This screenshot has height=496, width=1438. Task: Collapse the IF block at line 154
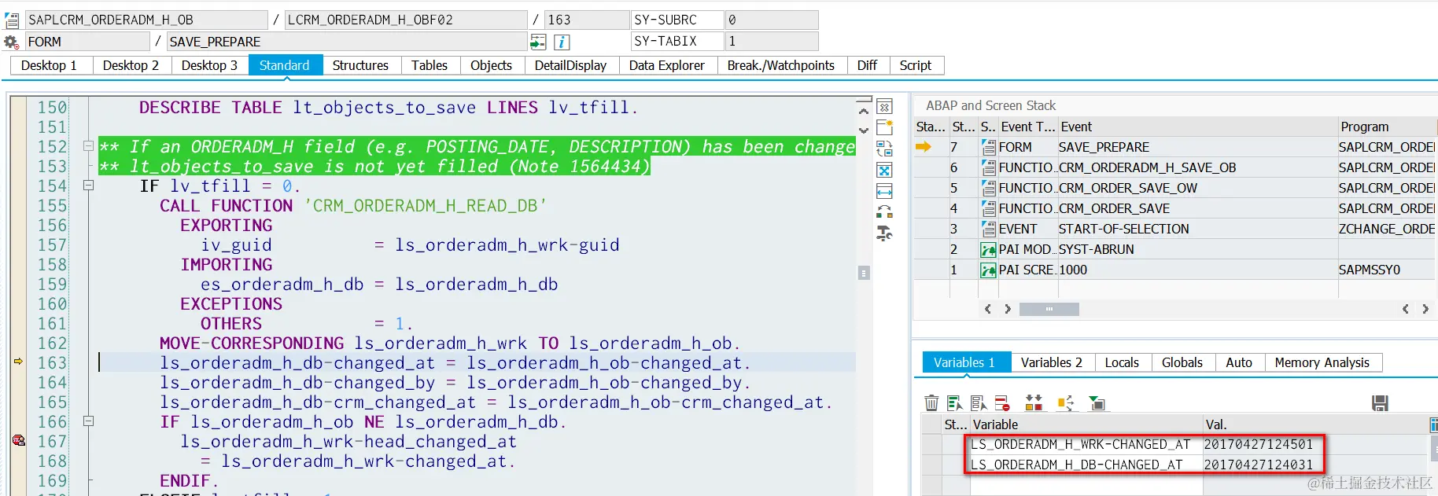(88, 186)
